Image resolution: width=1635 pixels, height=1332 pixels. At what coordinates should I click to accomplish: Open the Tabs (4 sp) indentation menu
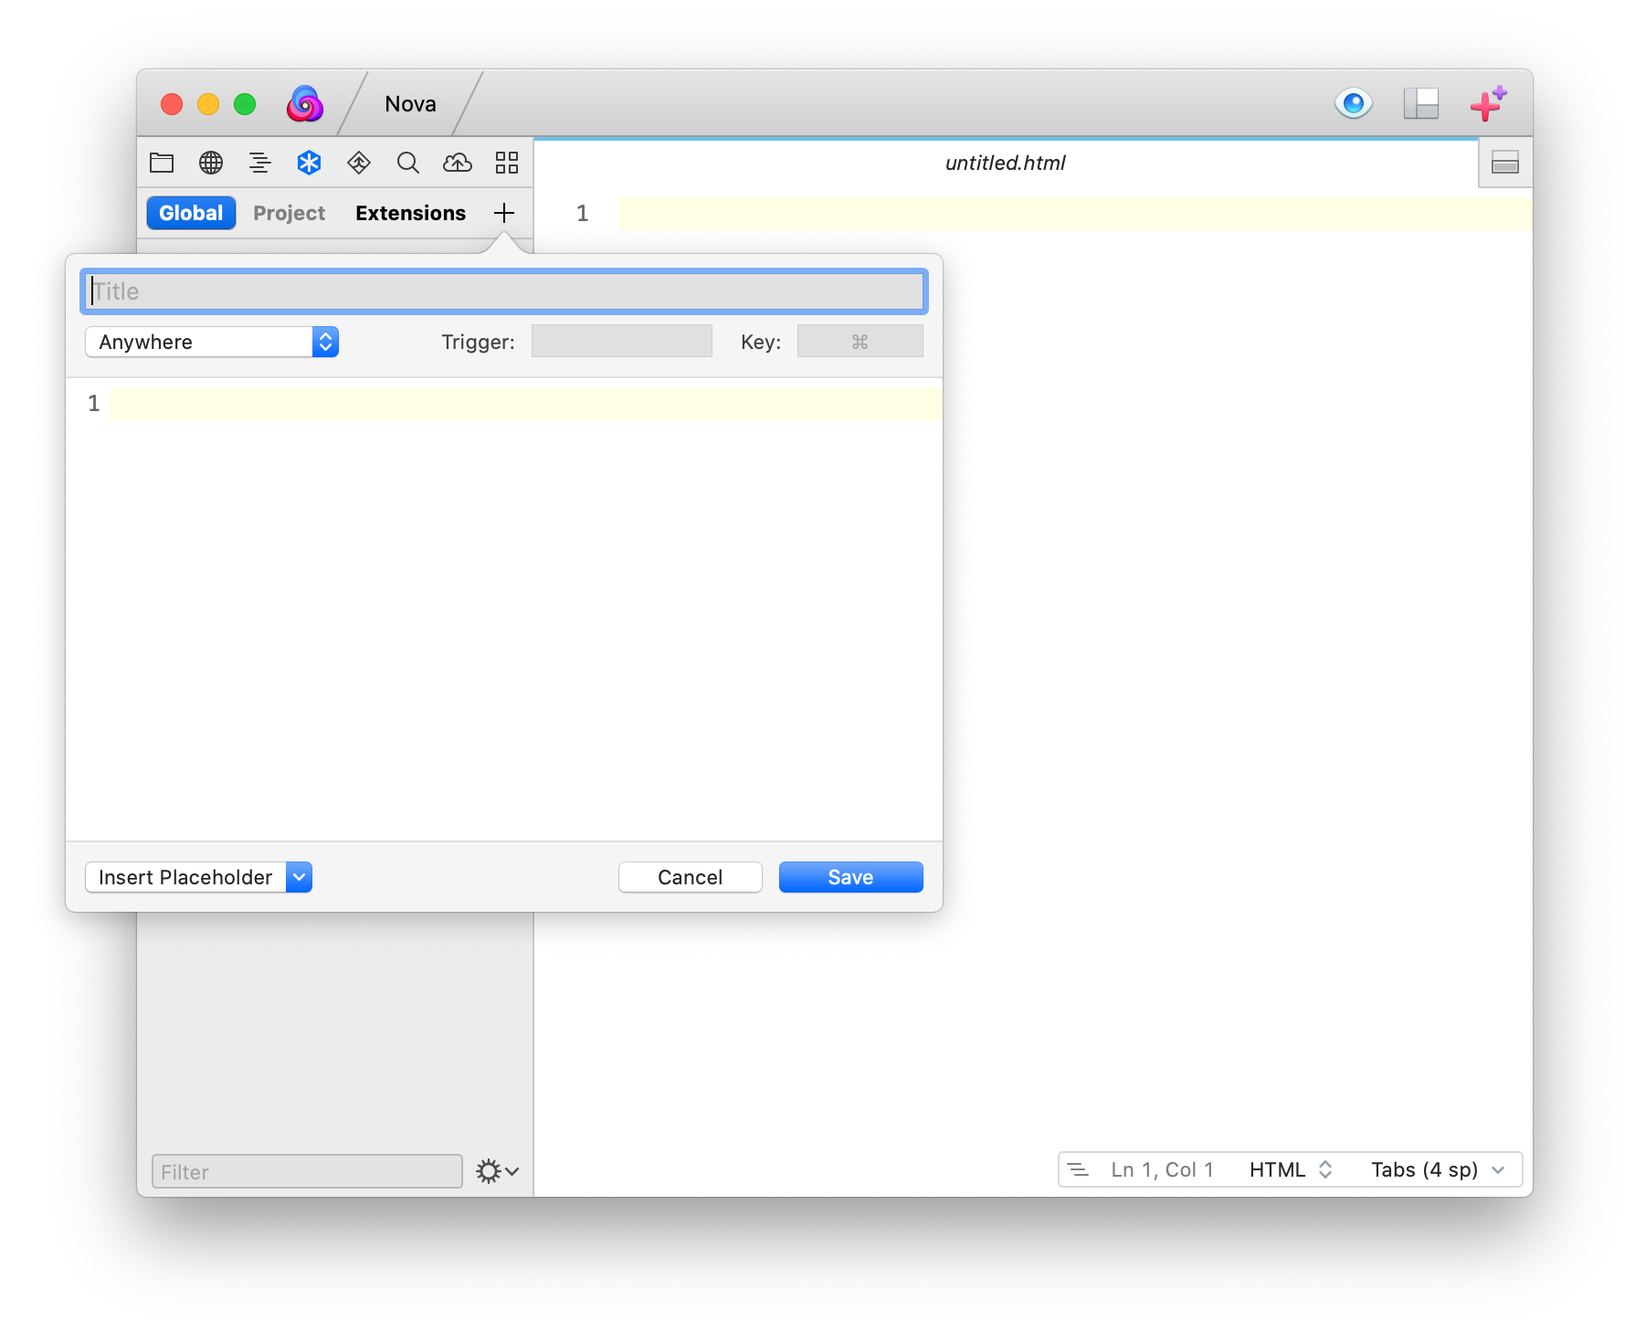click(x=1439, y=1169)
